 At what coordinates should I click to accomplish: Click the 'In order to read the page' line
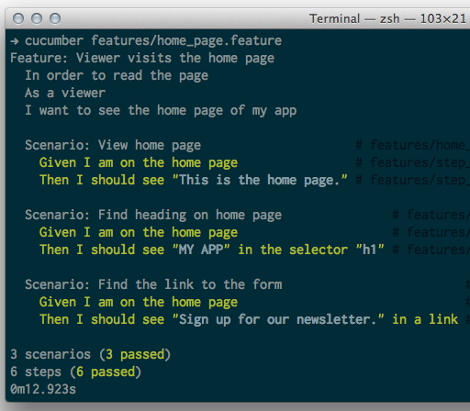[117, 75]
